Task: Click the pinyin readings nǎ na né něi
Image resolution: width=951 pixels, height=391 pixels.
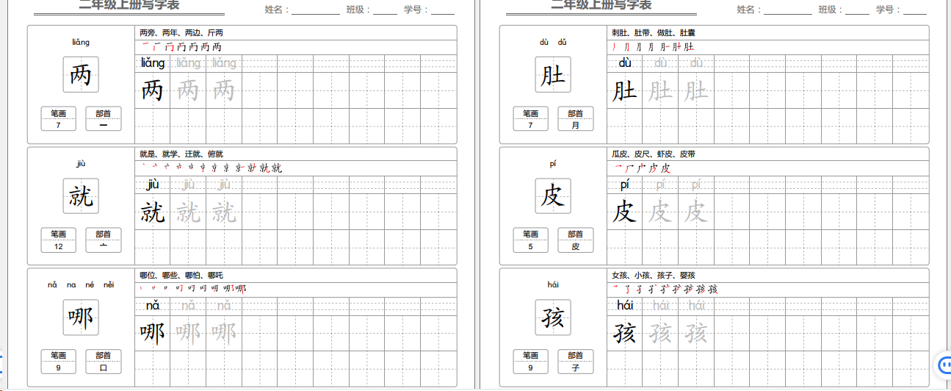Action: click(81, 284)
